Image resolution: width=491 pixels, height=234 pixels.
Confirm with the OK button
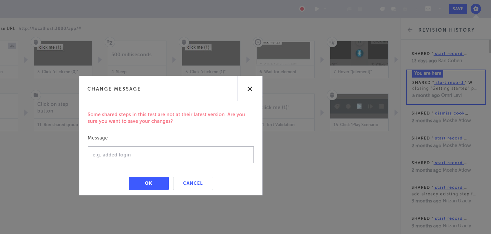click(149, 183)
